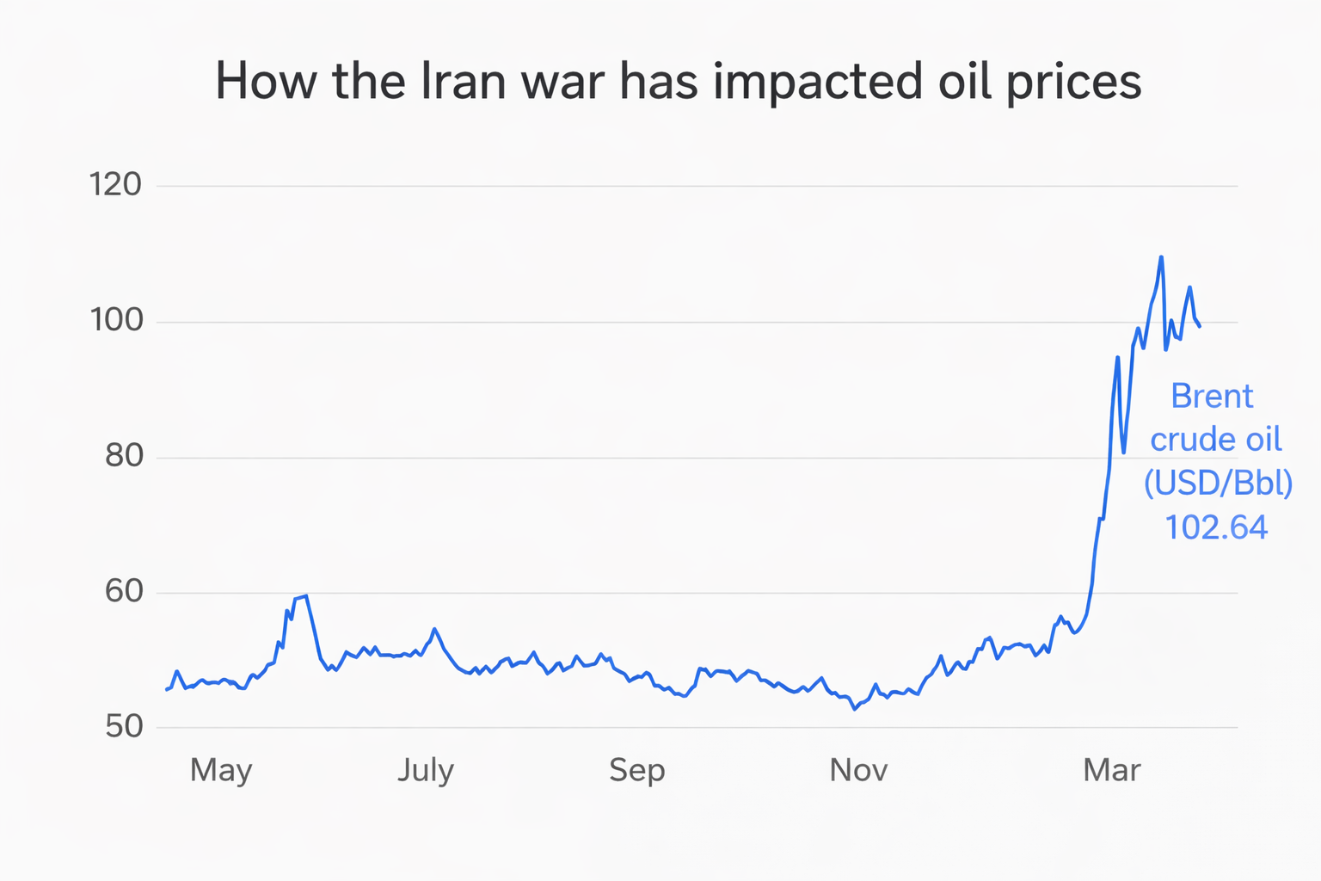The height and width of the screenshot is (881, 1321).
Task: Click the chart title heading
Action: click(x=678, y=82)
